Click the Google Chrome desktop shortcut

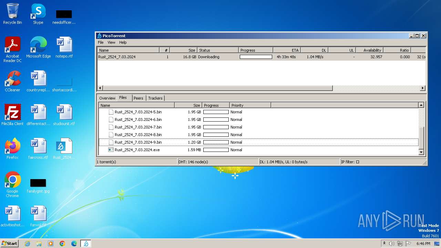click(x=12, y=185)
